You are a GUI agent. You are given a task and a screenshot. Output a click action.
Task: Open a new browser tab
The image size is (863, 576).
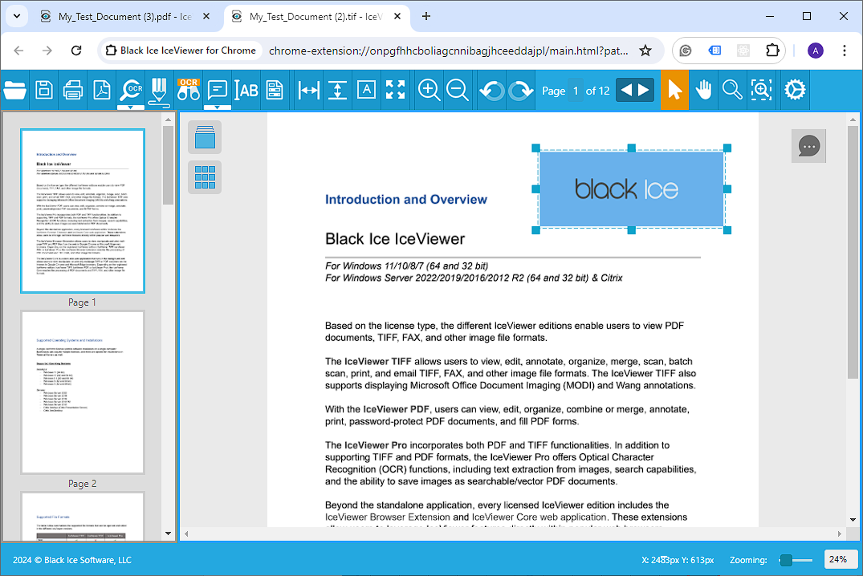[426, 17]
